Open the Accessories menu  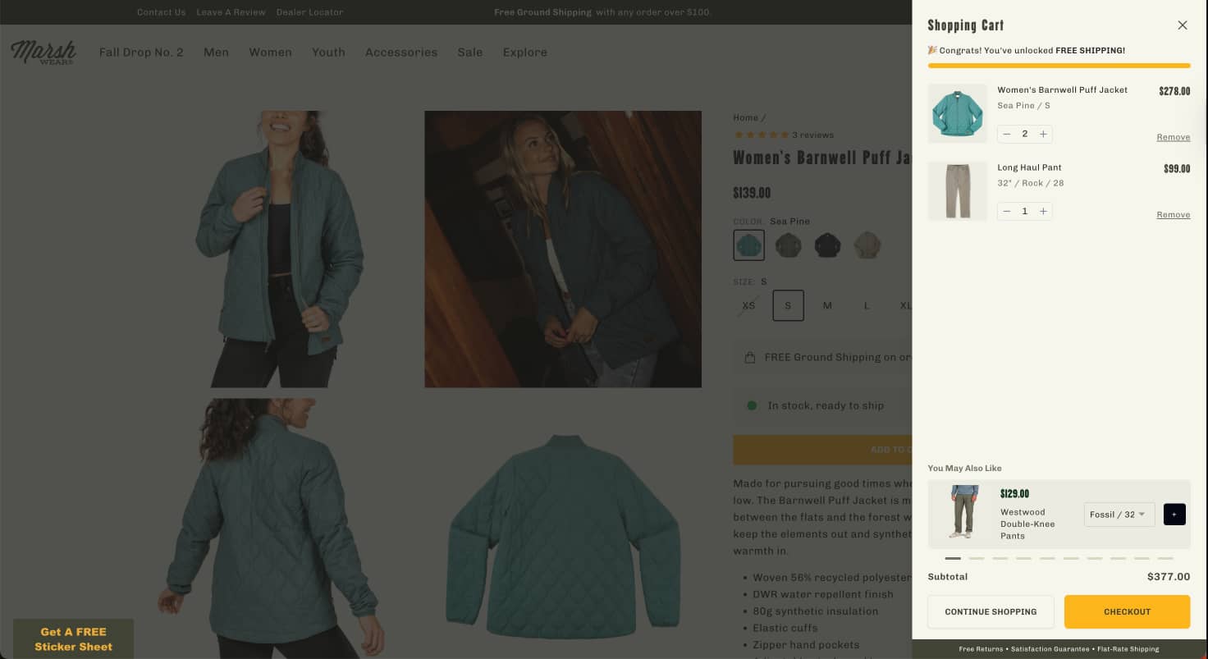click(400, 53)
